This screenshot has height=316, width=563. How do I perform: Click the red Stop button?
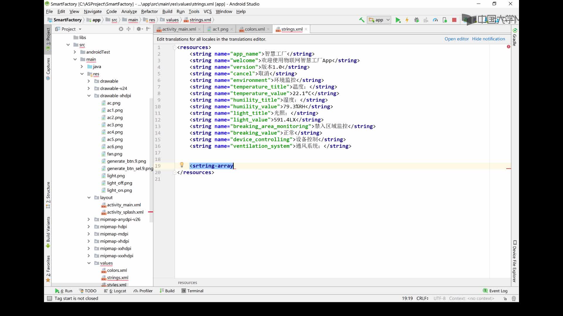[454, 20]
